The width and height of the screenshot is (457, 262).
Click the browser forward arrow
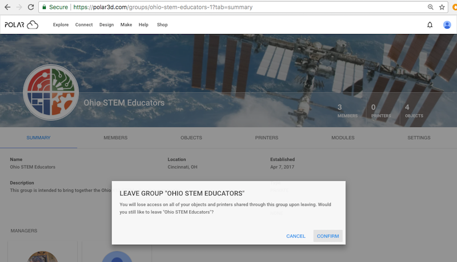19,7
